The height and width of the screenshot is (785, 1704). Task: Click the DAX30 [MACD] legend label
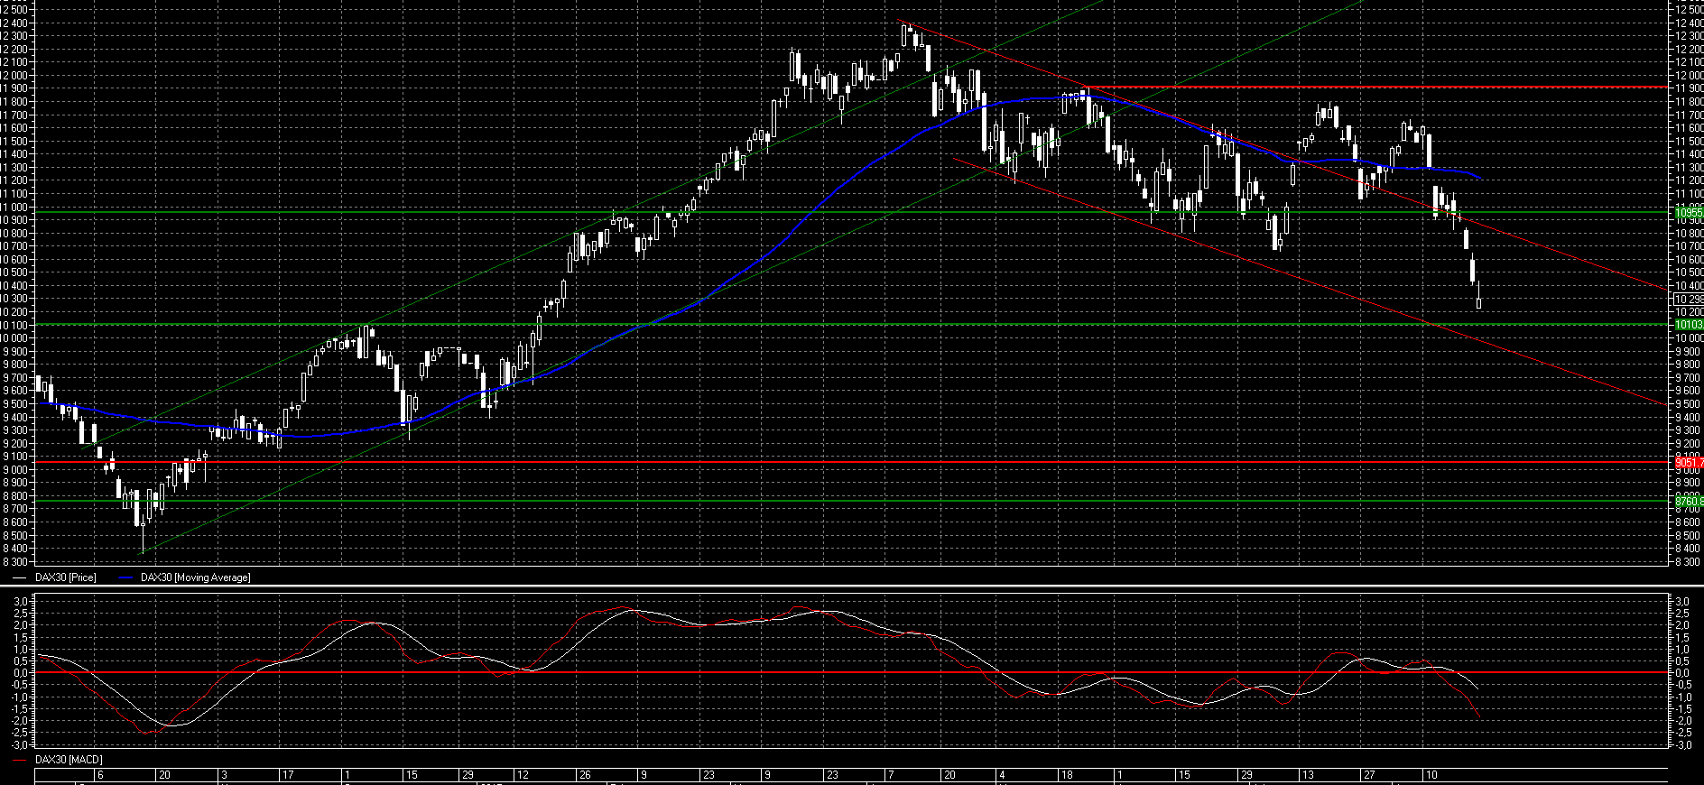pyautogui.click(x=68, y=760)
